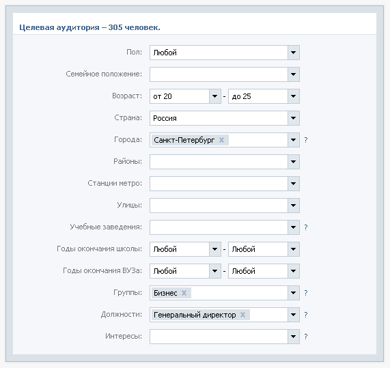390x368 pixels.
Task: Expand the Районы dropdown arrow
Action: 294,162
